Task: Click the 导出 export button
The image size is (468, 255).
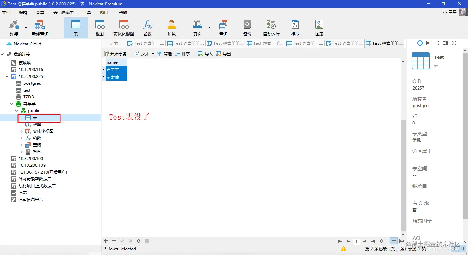Action: pos(223,54)
